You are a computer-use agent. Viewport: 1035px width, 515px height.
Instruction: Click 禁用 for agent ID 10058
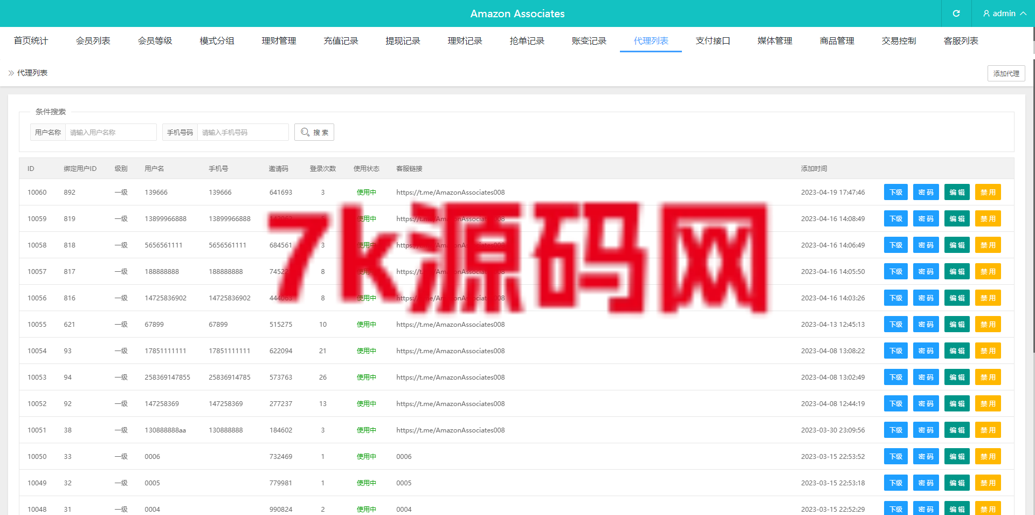coord(988,245)
